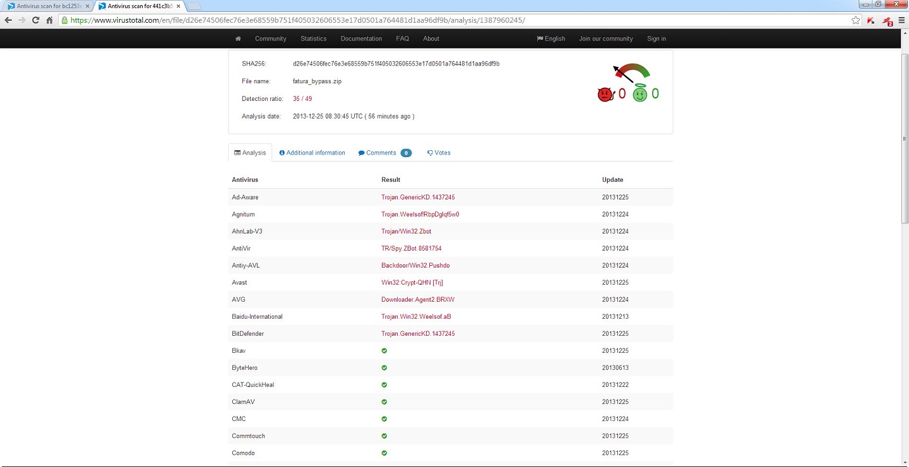Click the browser forward arrow
Image resolution: width=909 pixels, height=467 pixels.
[22, 20]
